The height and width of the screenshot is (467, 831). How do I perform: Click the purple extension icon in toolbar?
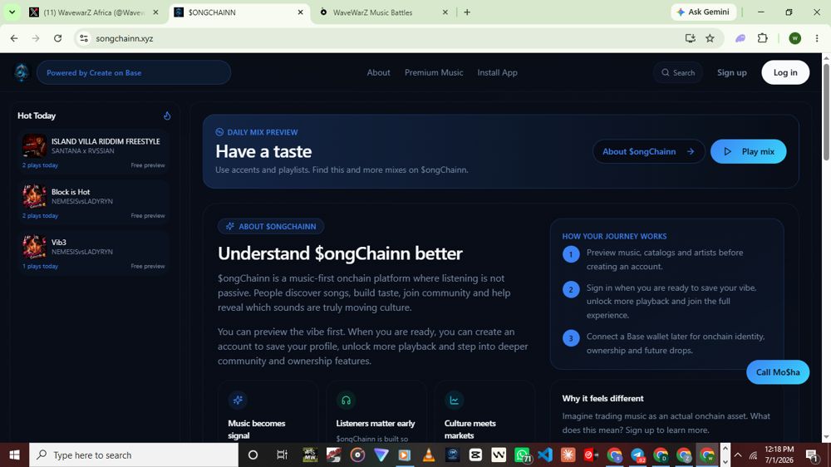point(740,38)
